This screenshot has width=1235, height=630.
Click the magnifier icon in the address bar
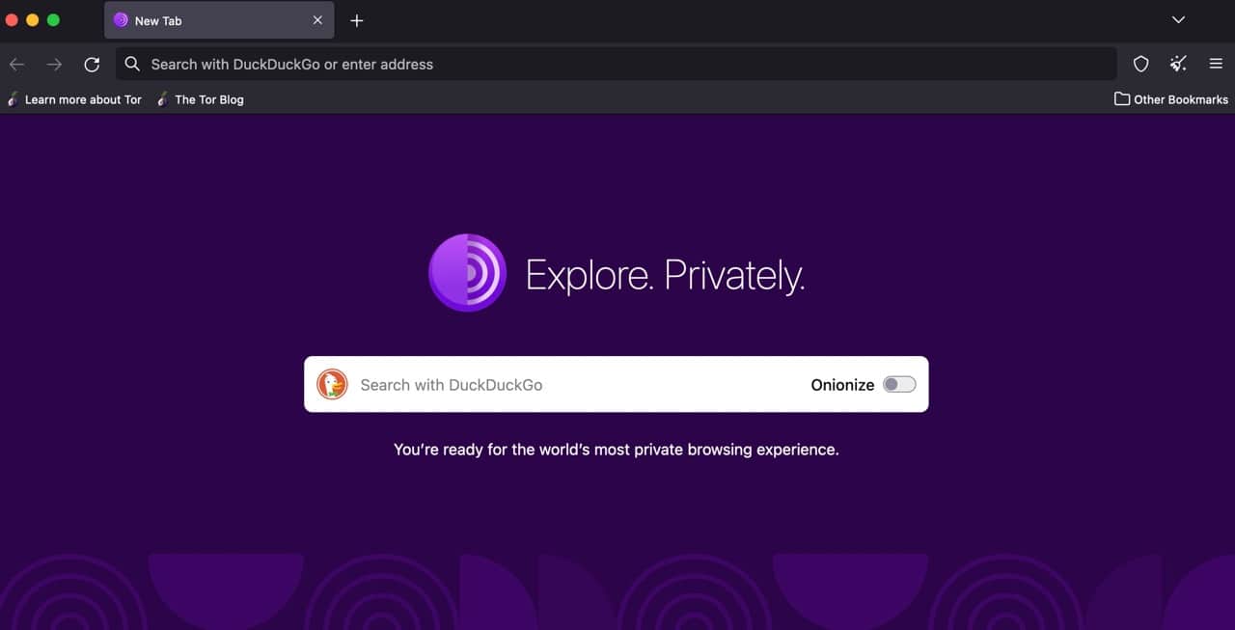(x=133, y=65)
